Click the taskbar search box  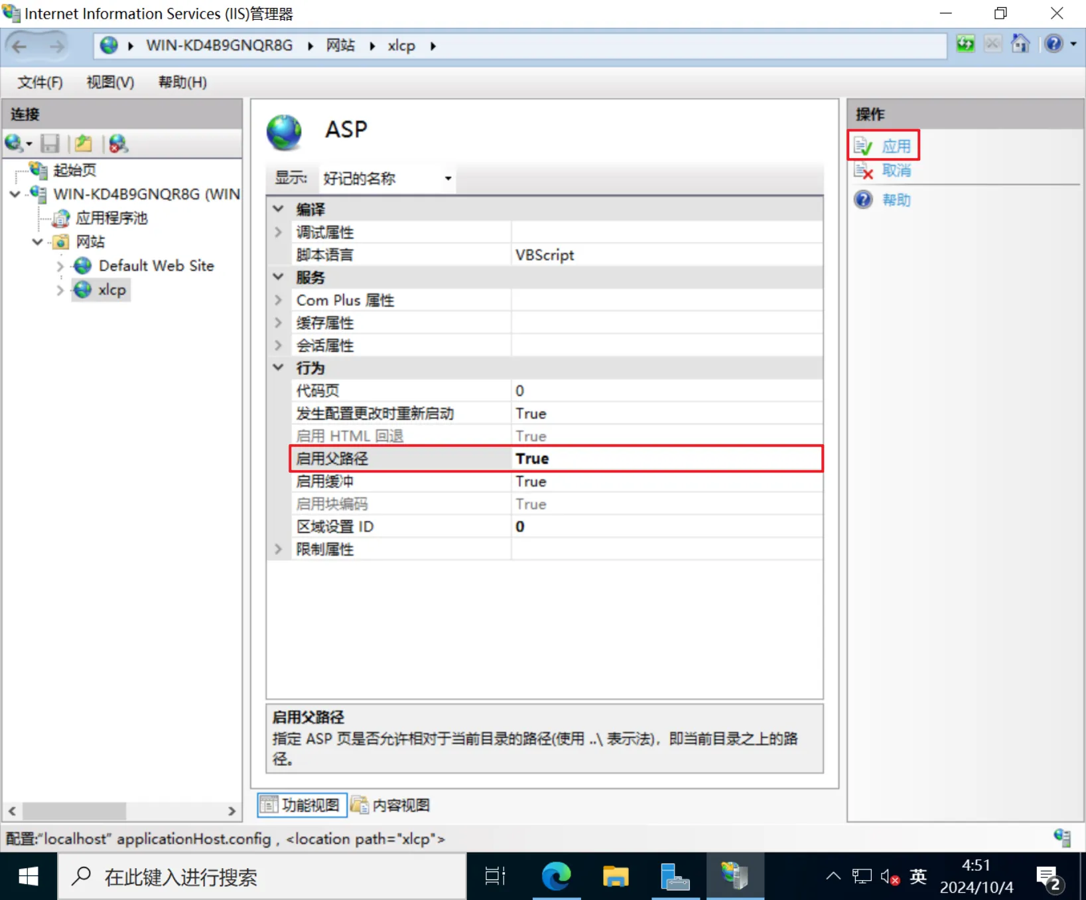pos(263,877)
